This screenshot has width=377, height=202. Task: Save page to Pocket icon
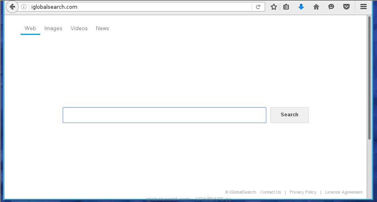click(x=346, y=7)
